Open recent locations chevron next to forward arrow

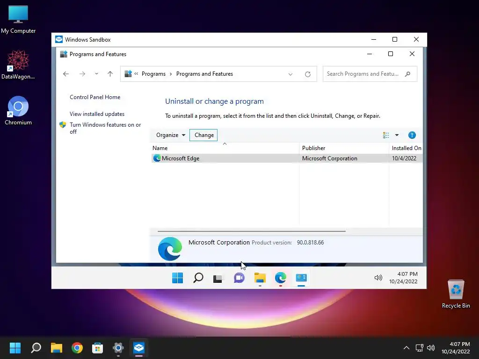[x=96, y=74]
